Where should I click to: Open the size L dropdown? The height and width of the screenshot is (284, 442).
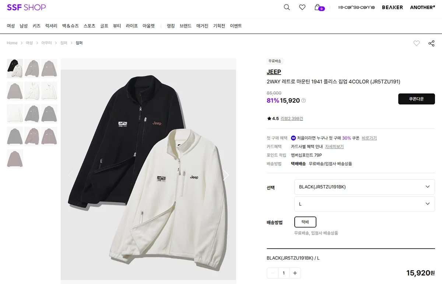pyautogui.click(x=365, y=204)
